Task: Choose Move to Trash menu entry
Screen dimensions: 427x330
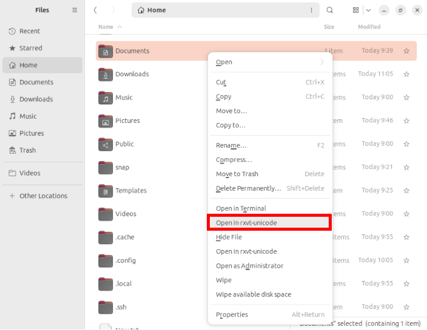Action: pyautogui.click(x=237, y=174)
